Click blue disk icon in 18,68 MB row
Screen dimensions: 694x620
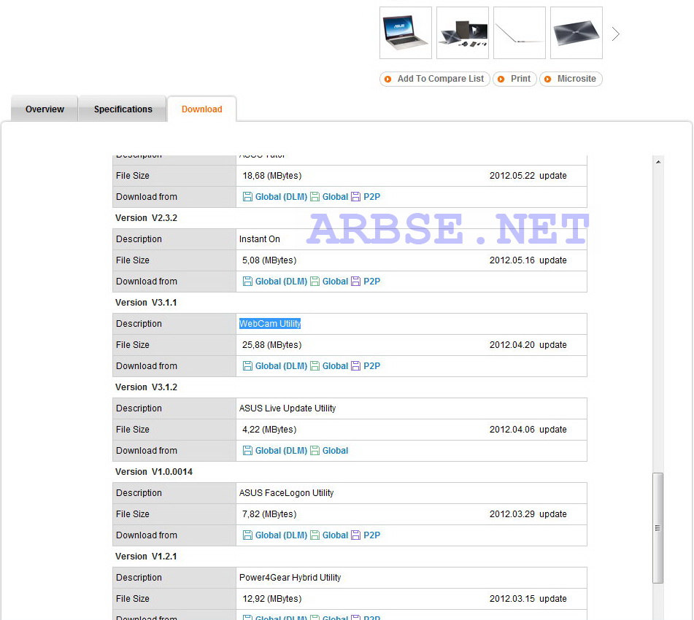(x=248, y=197)
